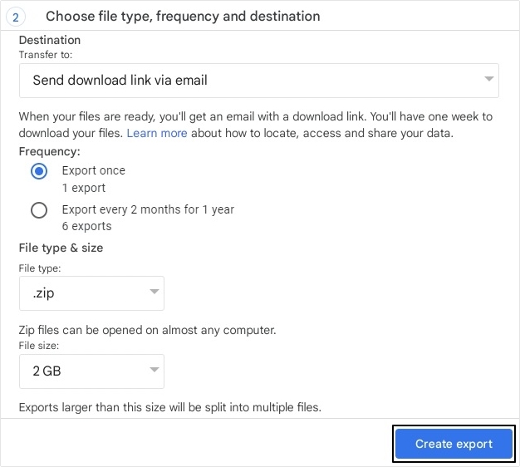The height and width of the screenshot is (467, 520).
Task: Click the Destination section label
Action: (x=50, y=40)
